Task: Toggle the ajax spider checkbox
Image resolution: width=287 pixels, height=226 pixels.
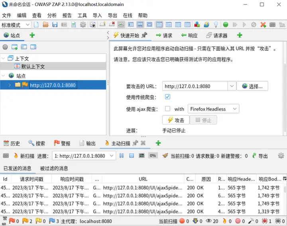Action: 167,109
